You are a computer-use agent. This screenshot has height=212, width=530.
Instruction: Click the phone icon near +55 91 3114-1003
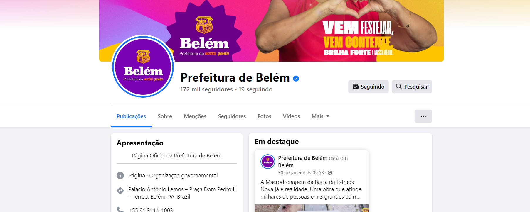pyautogui.click(x=120, y=209)
